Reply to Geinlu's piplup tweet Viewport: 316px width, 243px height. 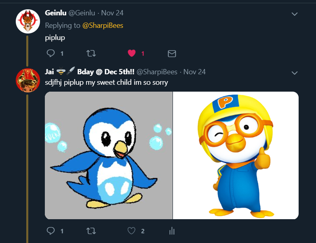(x=51, y=53)
